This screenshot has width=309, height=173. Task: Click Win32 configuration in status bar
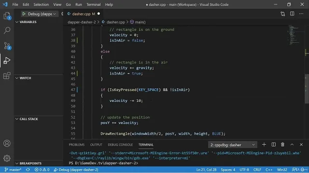pyautogui.click(x=282, y=170)
